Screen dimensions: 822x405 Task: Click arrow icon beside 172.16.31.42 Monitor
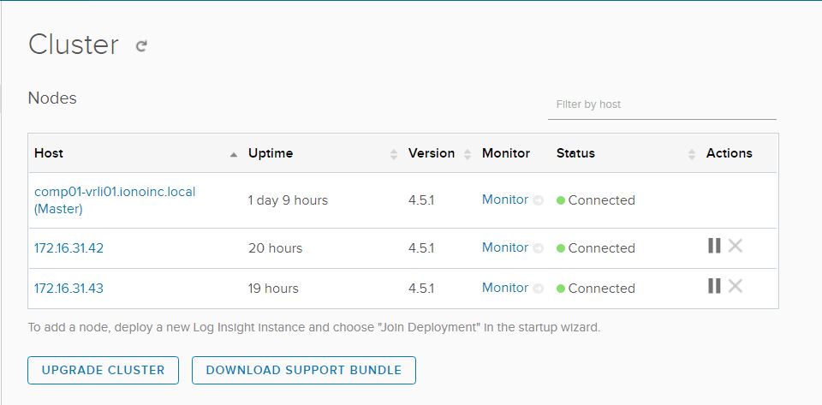tap(539, 248)
